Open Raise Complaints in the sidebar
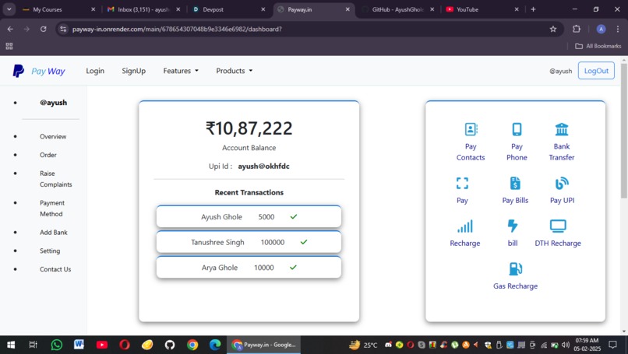Viewport: 628px width, 354px height. click(x=55, y=179)
